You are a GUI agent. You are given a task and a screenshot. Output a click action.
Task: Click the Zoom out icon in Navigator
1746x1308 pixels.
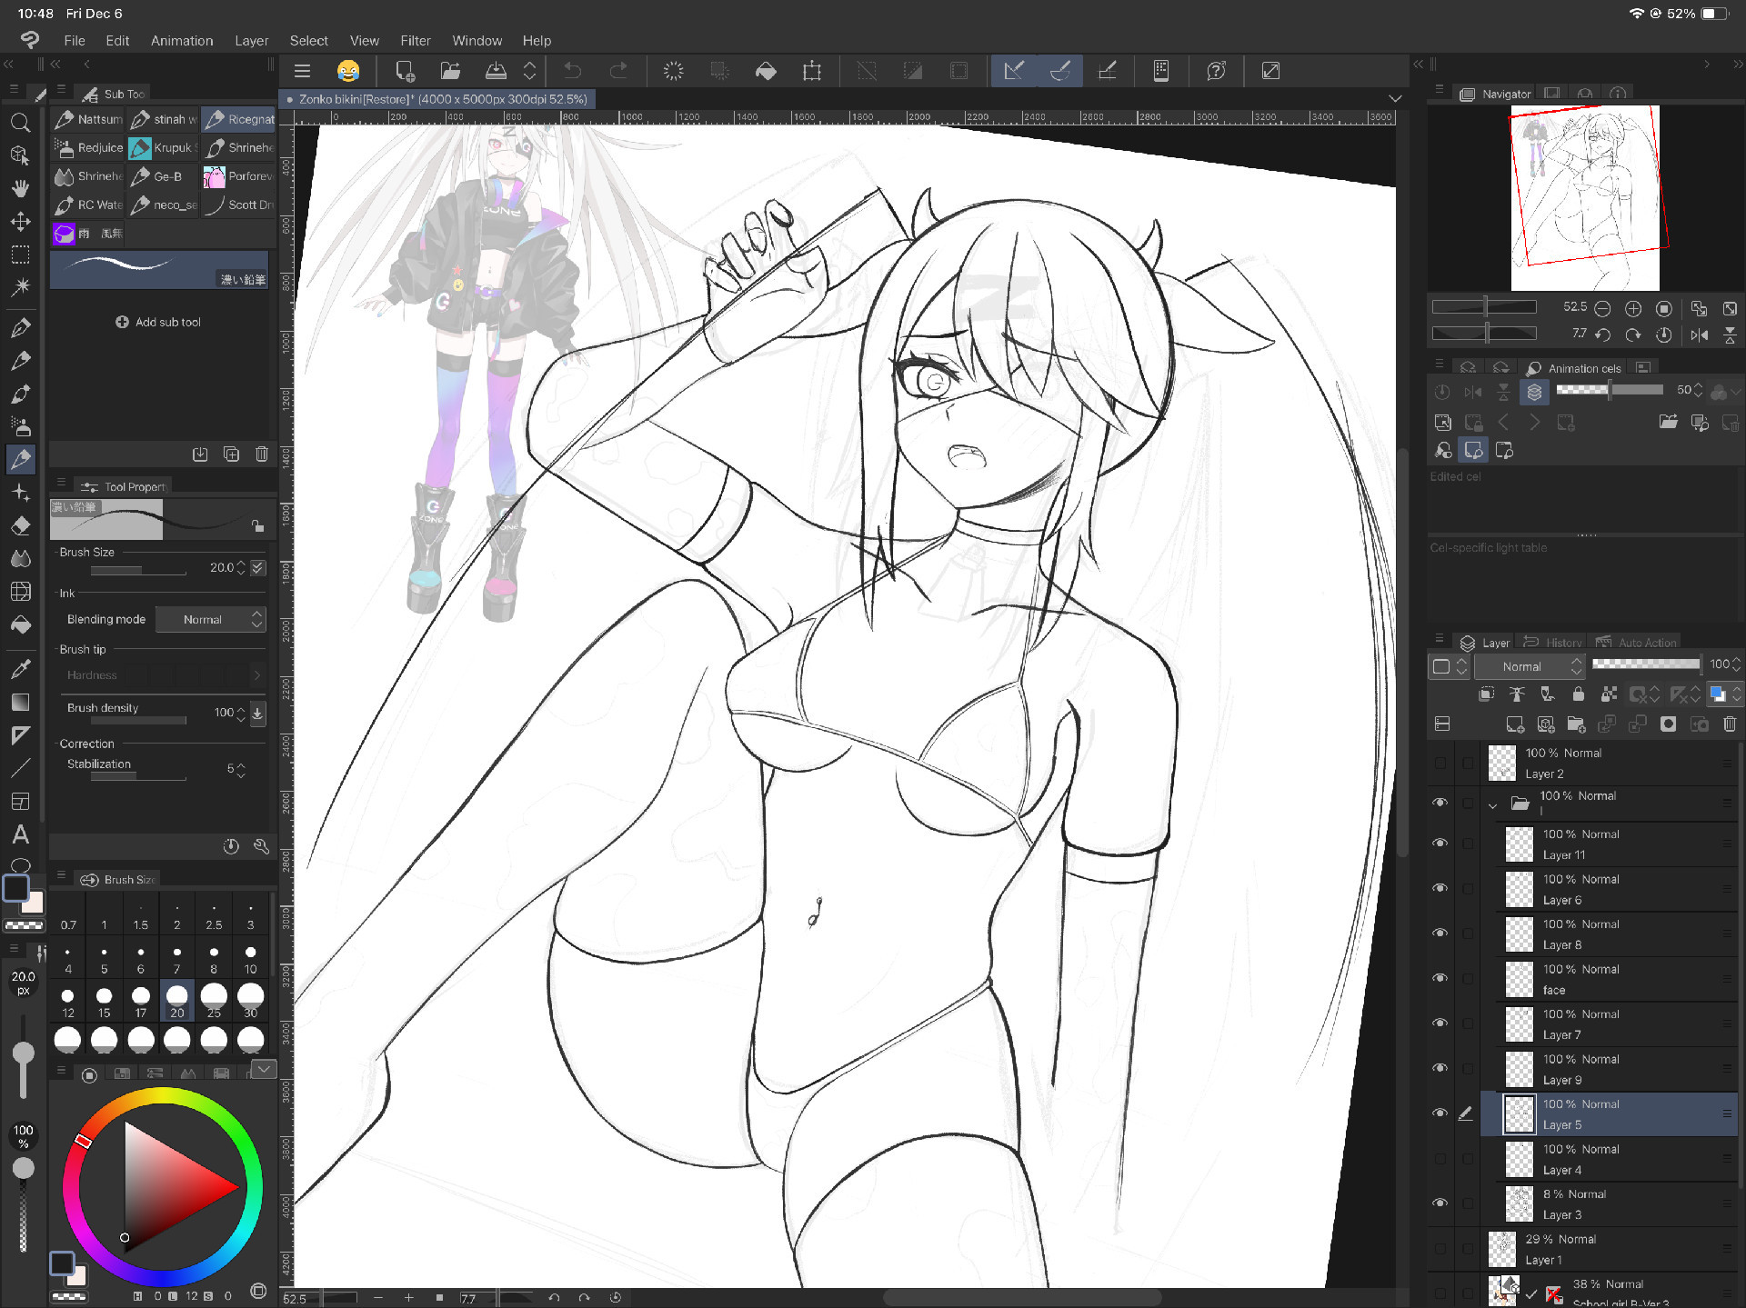(1602, 308)
